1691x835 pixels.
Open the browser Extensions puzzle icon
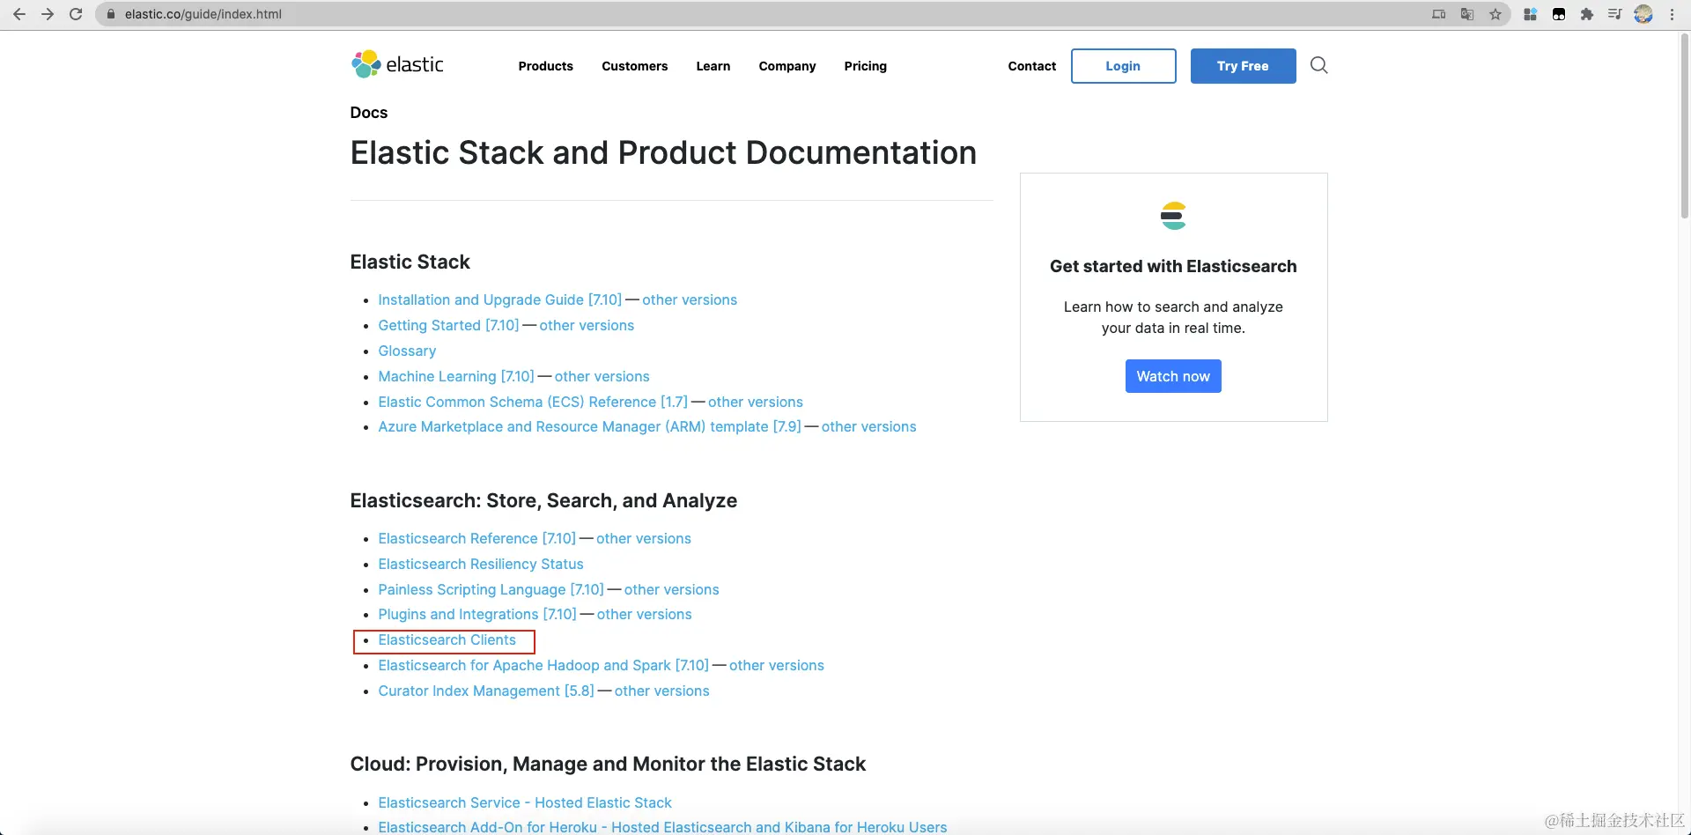1587,14
